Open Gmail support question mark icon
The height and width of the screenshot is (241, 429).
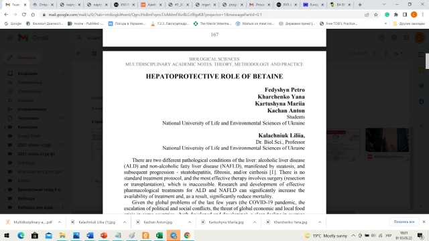coord(381,37)
